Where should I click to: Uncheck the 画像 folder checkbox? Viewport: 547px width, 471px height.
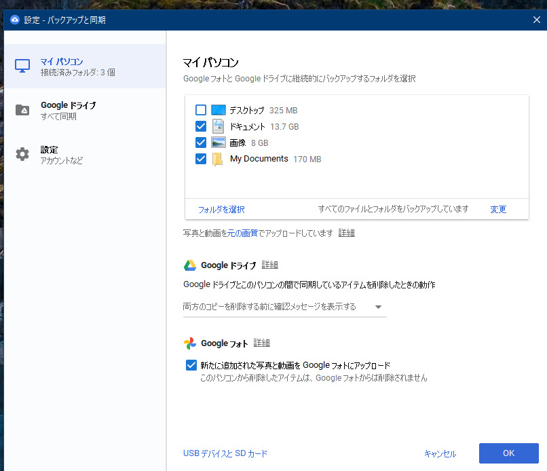click(201, 143)
